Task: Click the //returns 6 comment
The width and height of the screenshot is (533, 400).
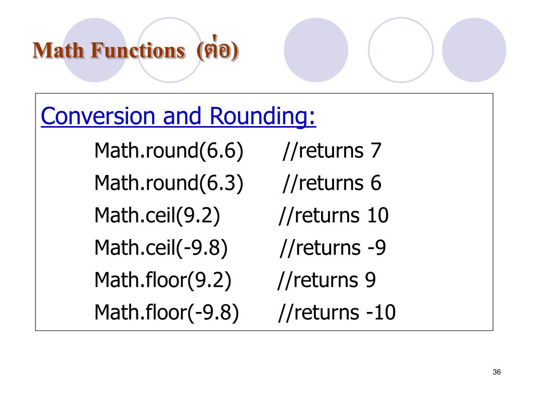Action: (332, 183)
